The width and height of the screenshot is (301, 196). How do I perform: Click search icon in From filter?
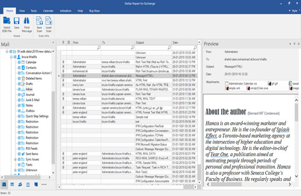click(98, 47)
